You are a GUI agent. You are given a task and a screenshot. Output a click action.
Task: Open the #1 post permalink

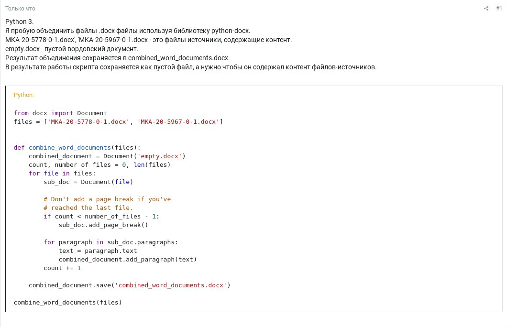499,9
